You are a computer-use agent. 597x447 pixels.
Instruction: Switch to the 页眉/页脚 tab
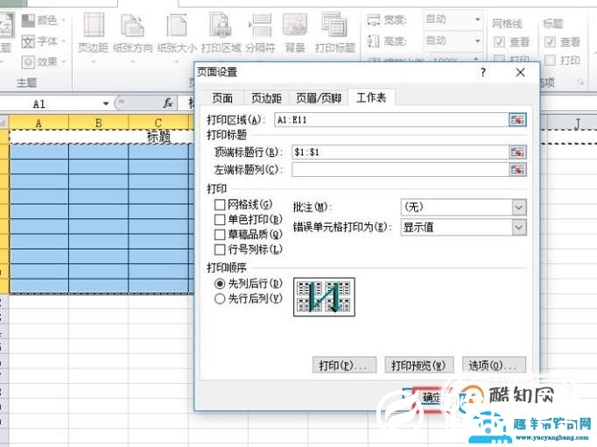click(319, 98)
